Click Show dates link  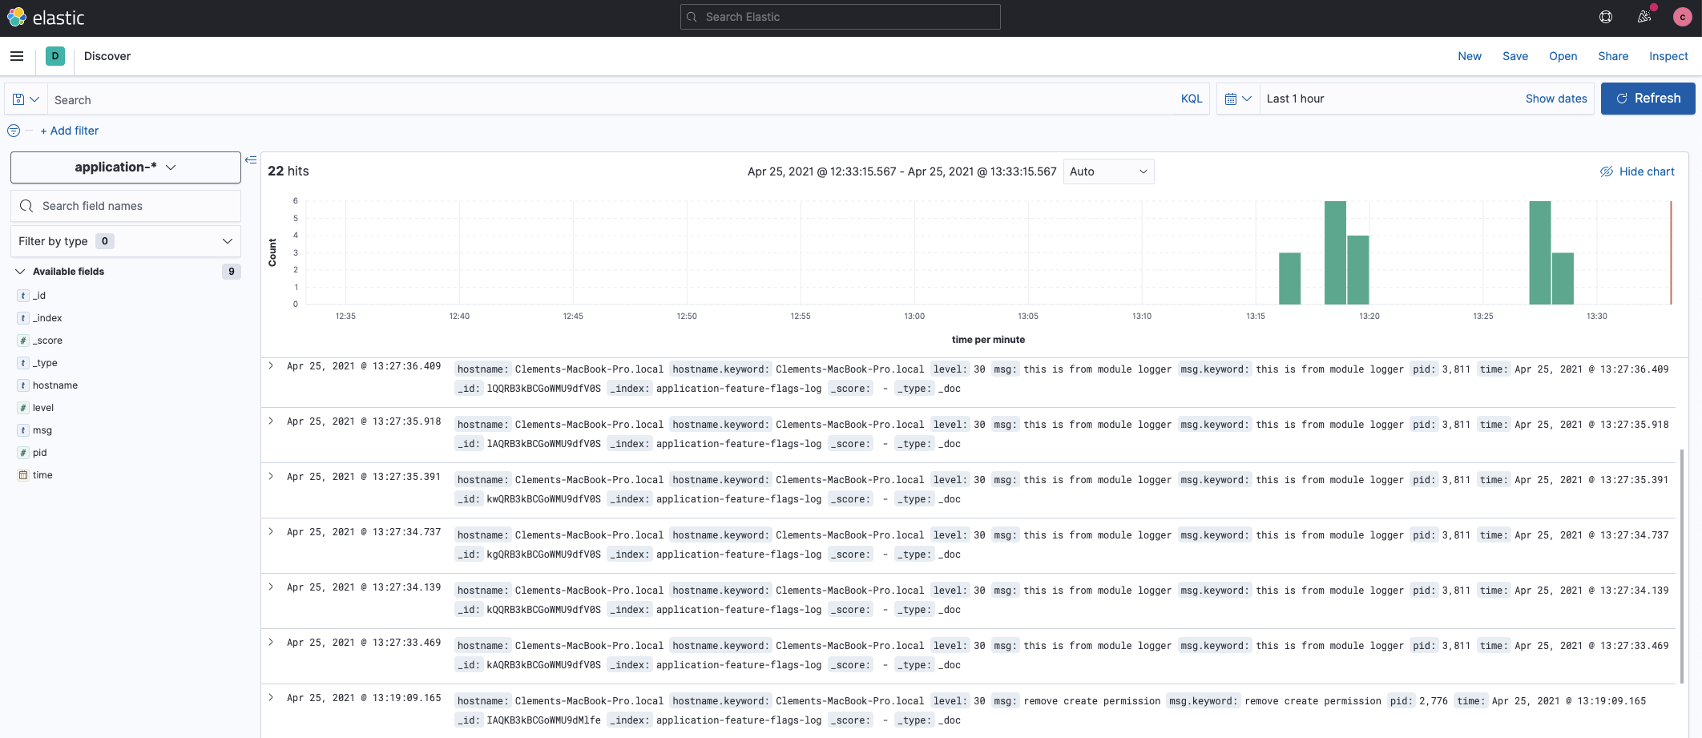(1556, 99)
